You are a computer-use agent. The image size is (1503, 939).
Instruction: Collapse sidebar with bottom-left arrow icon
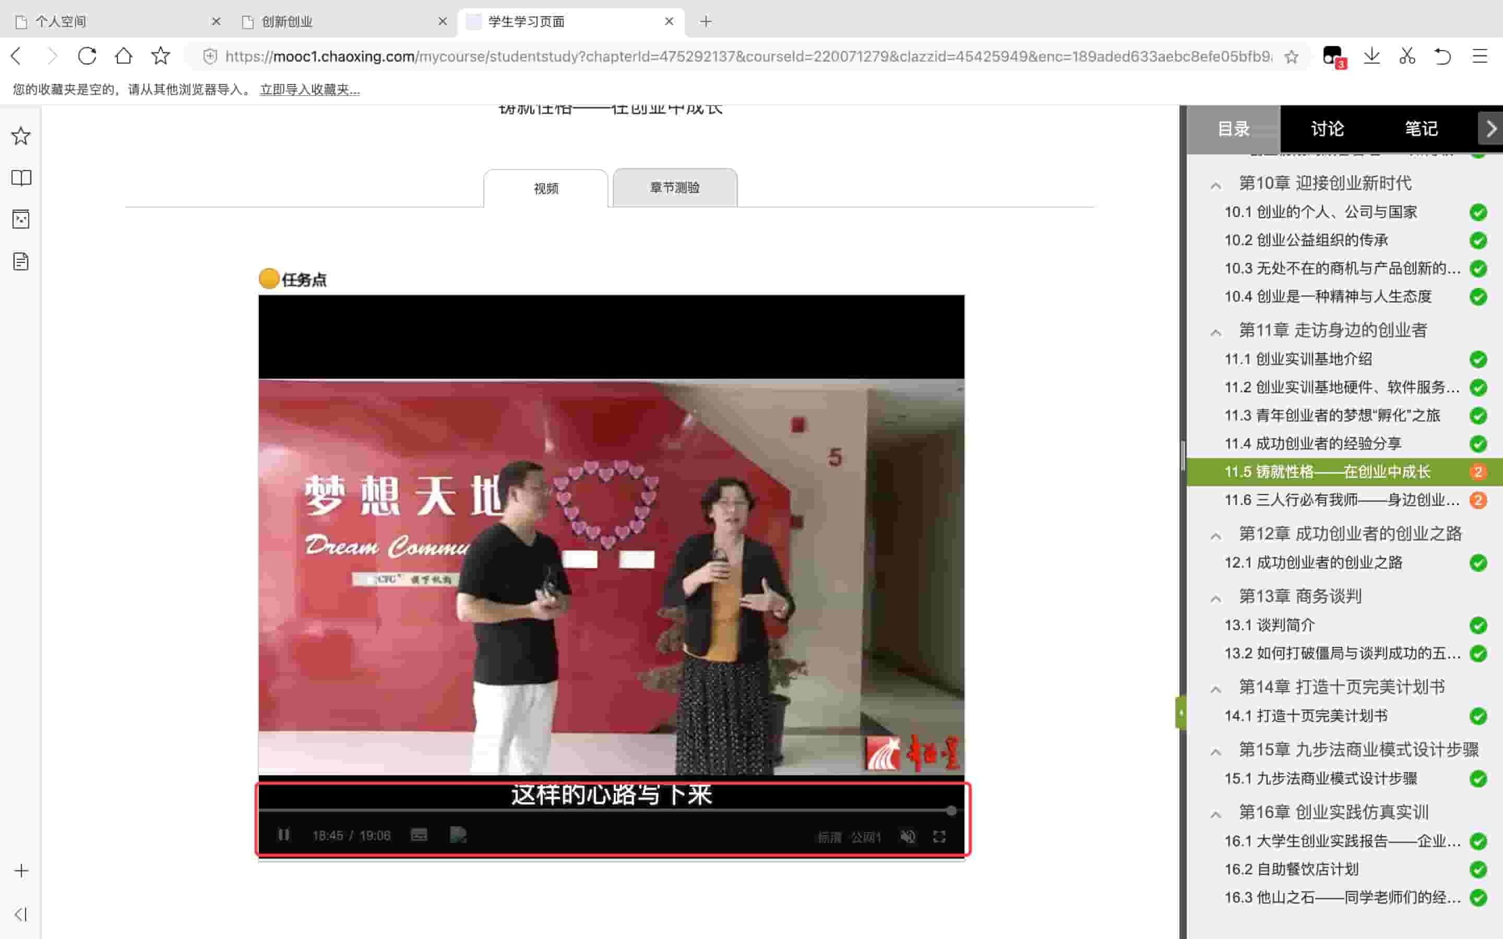(21, 914)
